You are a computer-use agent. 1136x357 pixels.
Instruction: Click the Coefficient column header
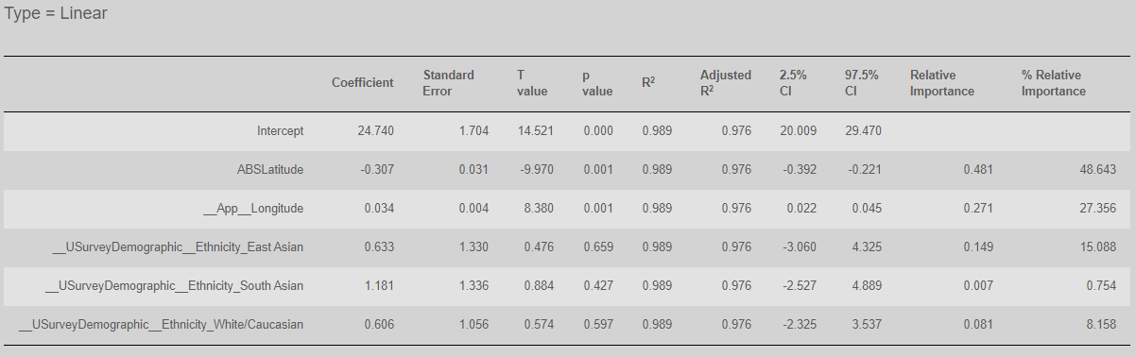click(362, 83)
